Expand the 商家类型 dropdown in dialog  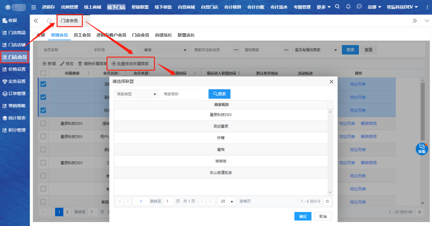(x=136, y=94)
